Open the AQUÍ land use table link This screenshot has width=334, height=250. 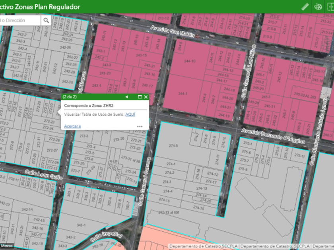[x=130, y=114]
